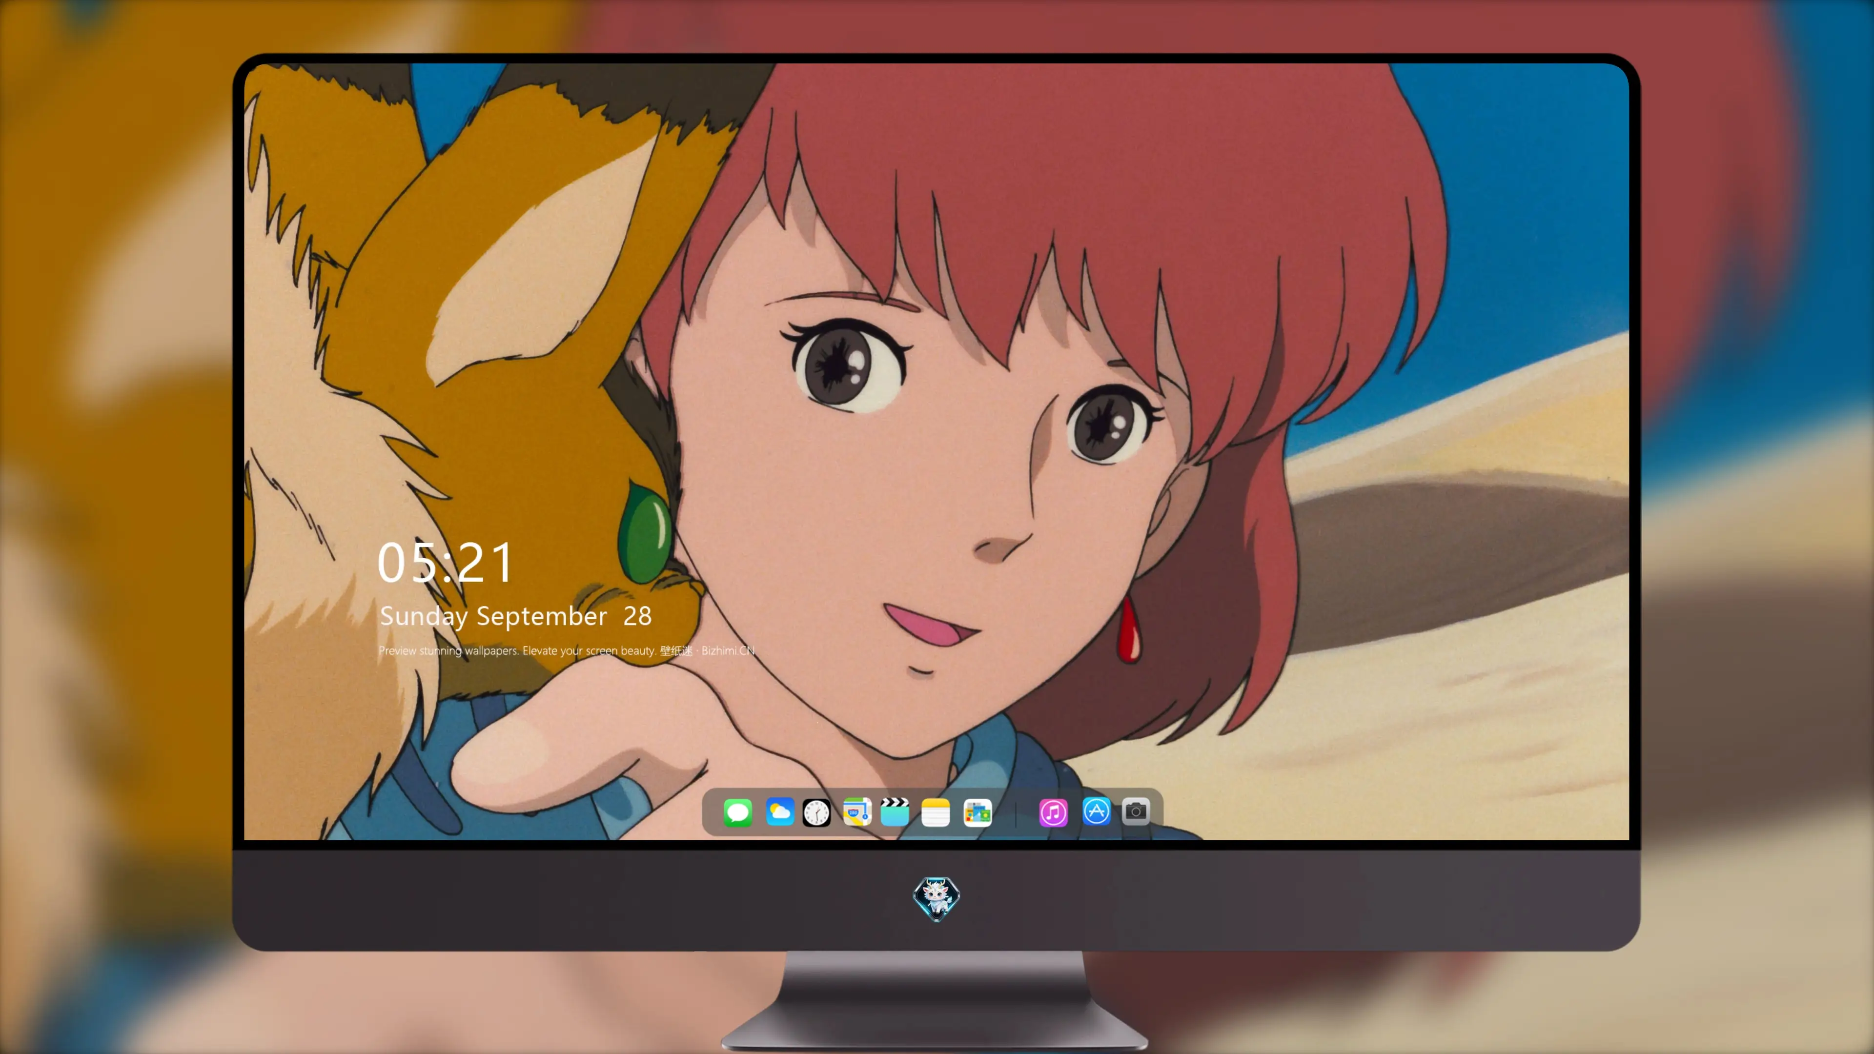Screen dimensions: 1874x1054
Task: Open the Videos clapperboard app
Action: (x=895, y=812)
